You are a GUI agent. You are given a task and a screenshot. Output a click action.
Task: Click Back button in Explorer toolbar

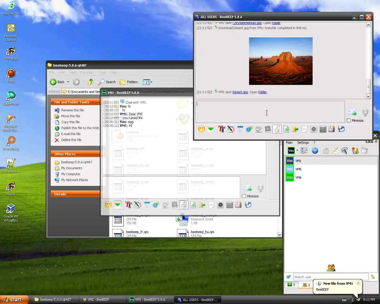57,82
